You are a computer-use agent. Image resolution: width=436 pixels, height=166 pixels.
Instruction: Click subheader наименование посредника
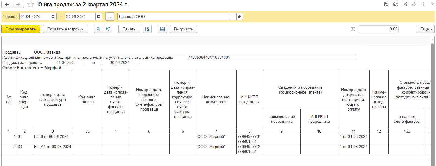pyautogui.click(x=282, y=119)
